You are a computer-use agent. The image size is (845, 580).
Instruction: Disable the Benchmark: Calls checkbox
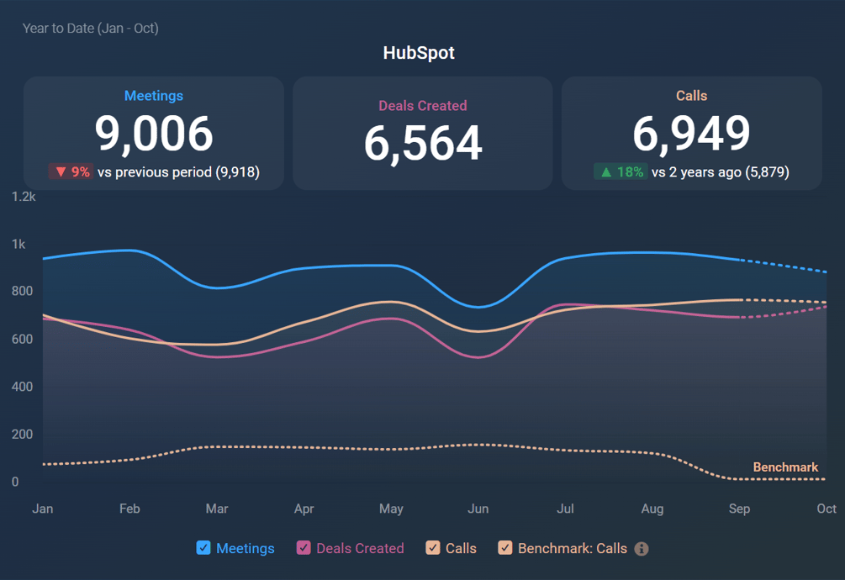[505, 548]
